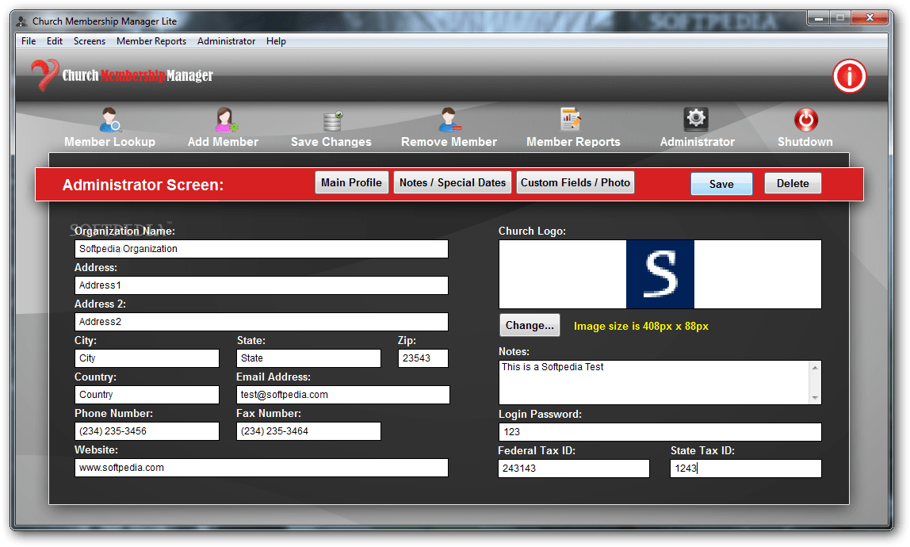Open the Edit menu

tap(55, 41)
